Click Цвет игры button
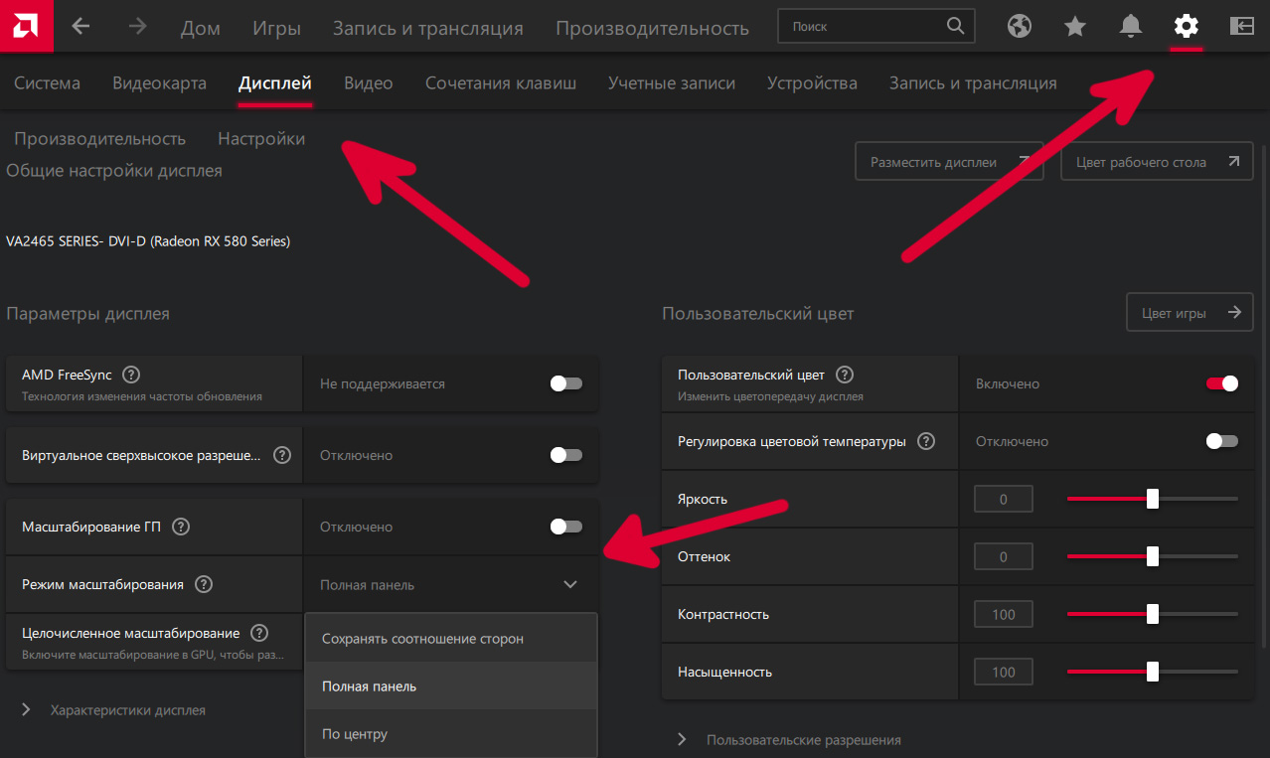Screen dimensions: 1270x758 (x=1190, y=312)
